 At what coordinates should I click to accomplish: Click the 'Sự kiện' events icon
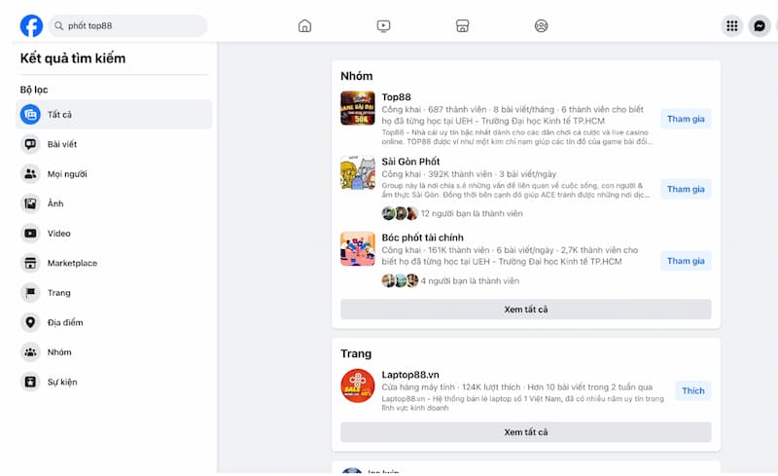click(x=30, y=383)
